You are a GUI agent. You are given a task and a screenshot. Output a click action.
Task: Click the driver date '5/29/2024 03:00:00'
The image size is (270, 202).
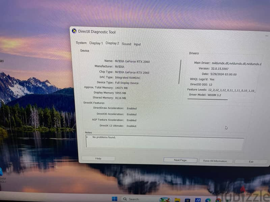(x=223, y=74)
